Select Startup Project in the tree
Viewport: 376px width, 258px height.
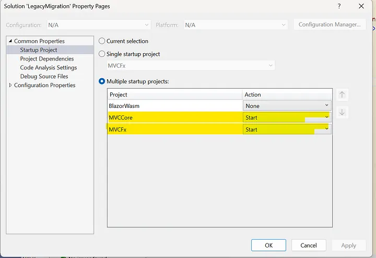tap(39, 50)
